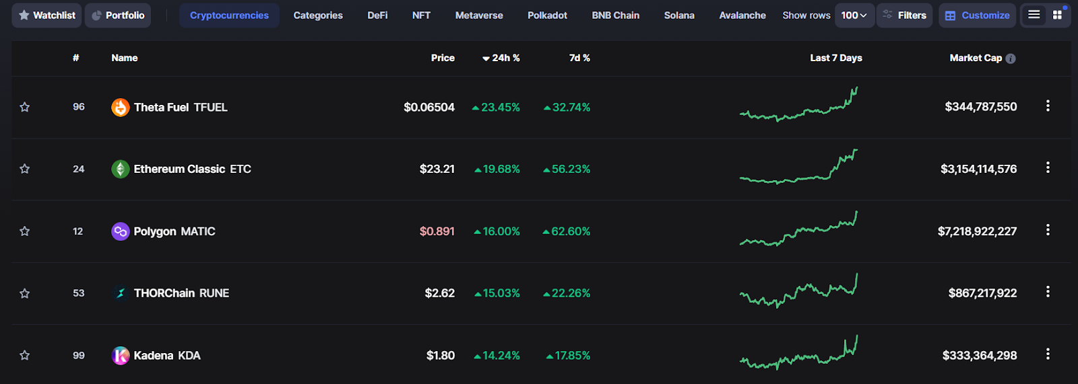Switch to list view layout

[x=1034, y=15]
